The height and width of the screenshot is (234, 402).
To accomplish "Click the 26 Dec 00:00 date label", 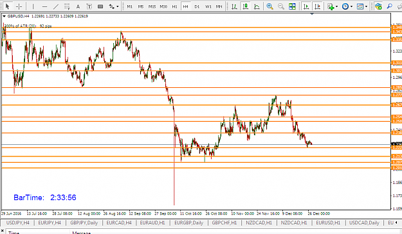I will pos(318,213).
